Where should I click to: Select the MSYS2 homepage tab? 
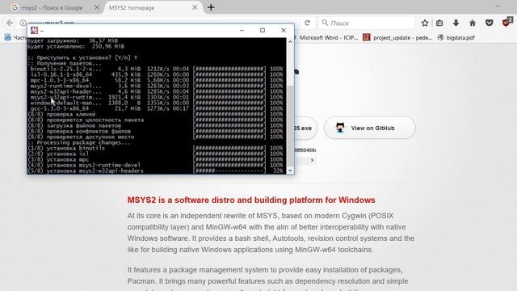pos(153,7)
